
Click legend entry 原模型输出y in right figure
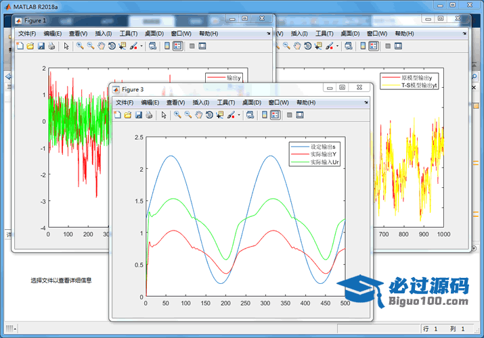pos(417,78)
